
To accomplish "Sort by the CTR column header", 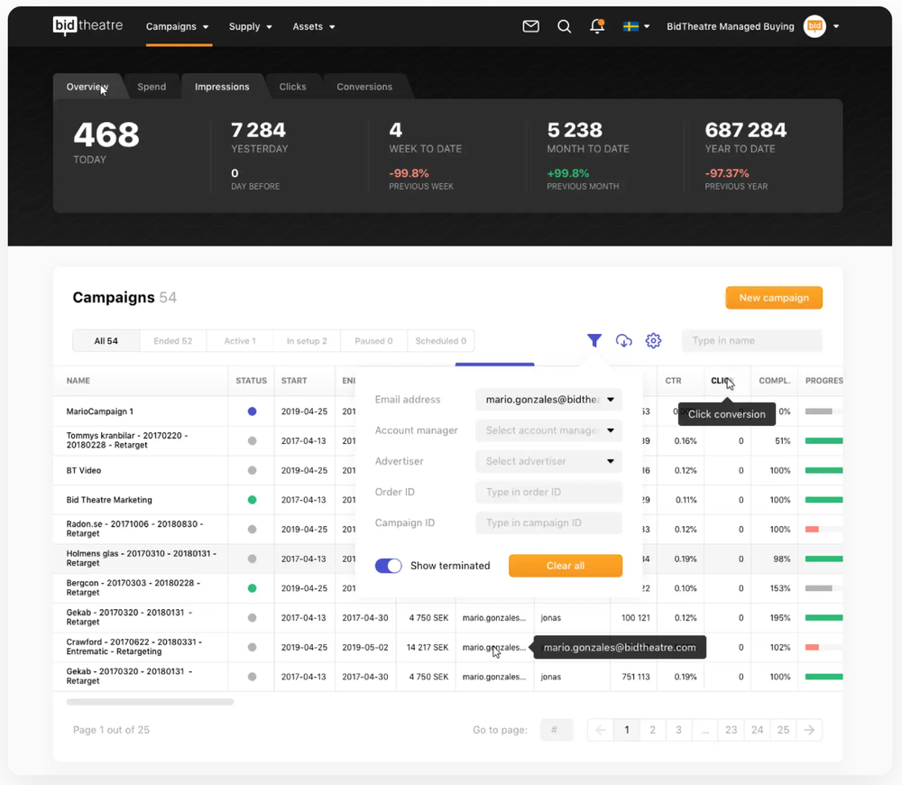I will click(673, 381).
